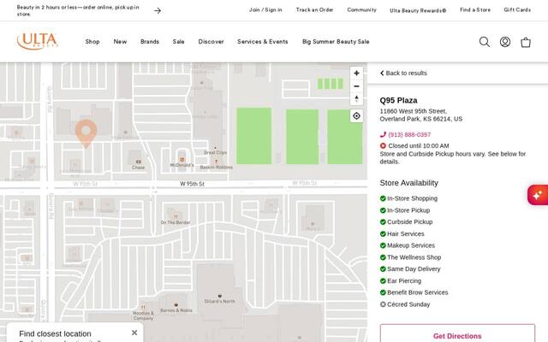548x342 pixels.
Task: Click the red closed status icon
Action: click(383, 146)
